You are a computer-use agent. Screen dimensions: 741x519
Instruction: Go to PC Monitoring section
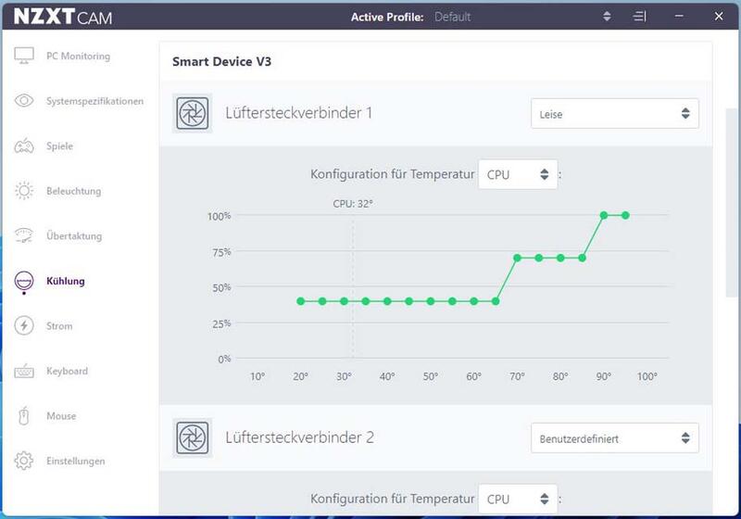(x=78, y=56)
